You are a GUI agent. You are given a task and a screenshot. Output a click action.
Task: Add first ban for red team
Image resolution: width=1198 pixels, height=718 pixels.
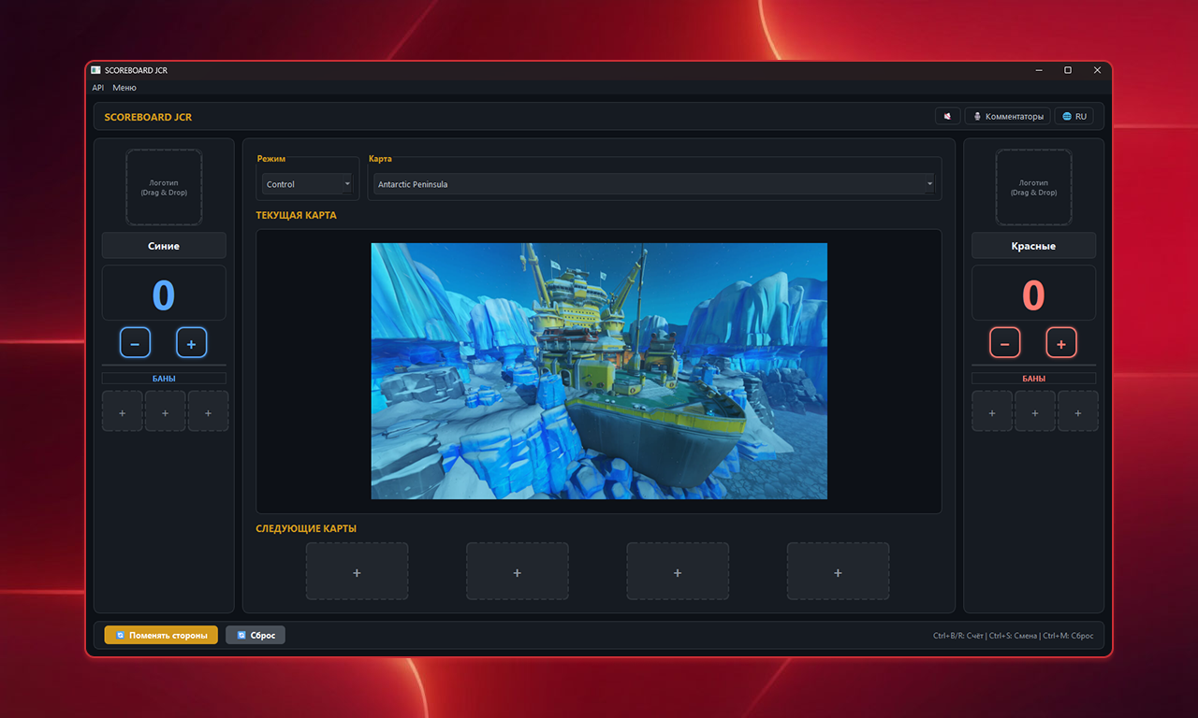coord(992,411)
